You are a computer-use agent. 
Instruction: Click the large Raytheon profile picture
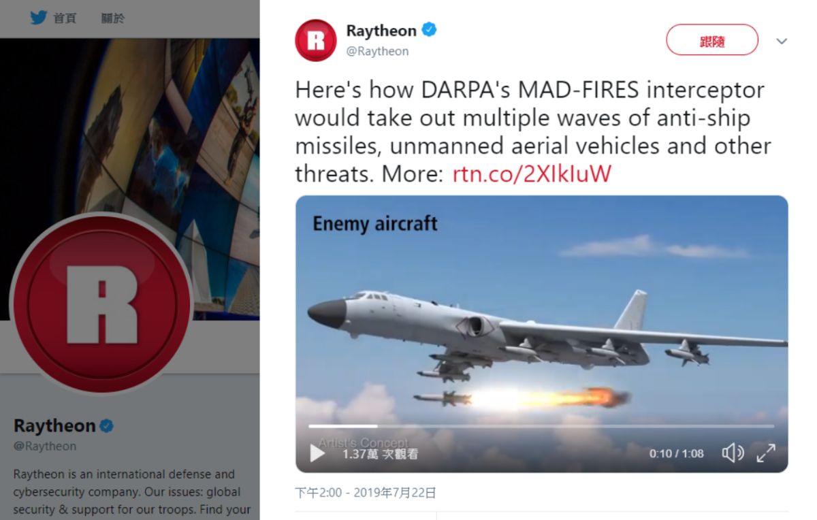coord(102,303)
